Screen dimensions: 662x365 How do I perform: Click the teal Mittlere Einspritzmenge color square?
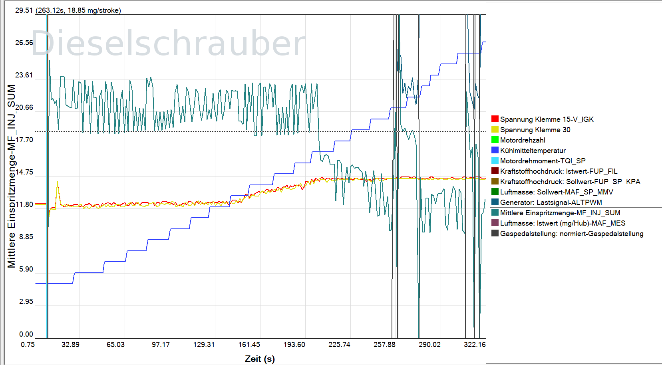[495, 212]
